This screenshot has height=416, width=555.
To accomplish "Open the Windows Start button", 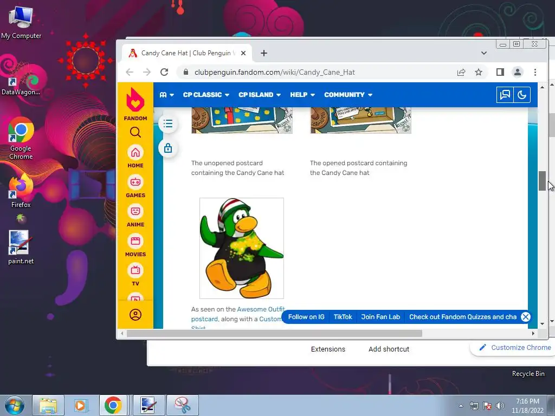I will point(15,405).
